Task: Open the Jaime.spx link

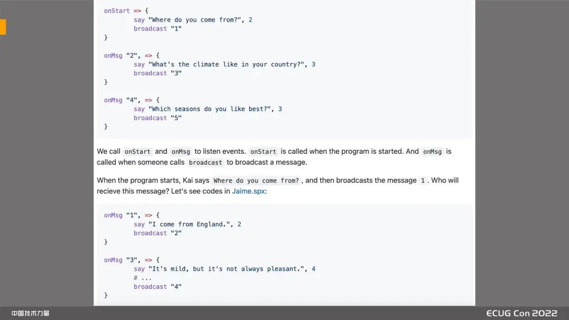Action: (248, 191)
